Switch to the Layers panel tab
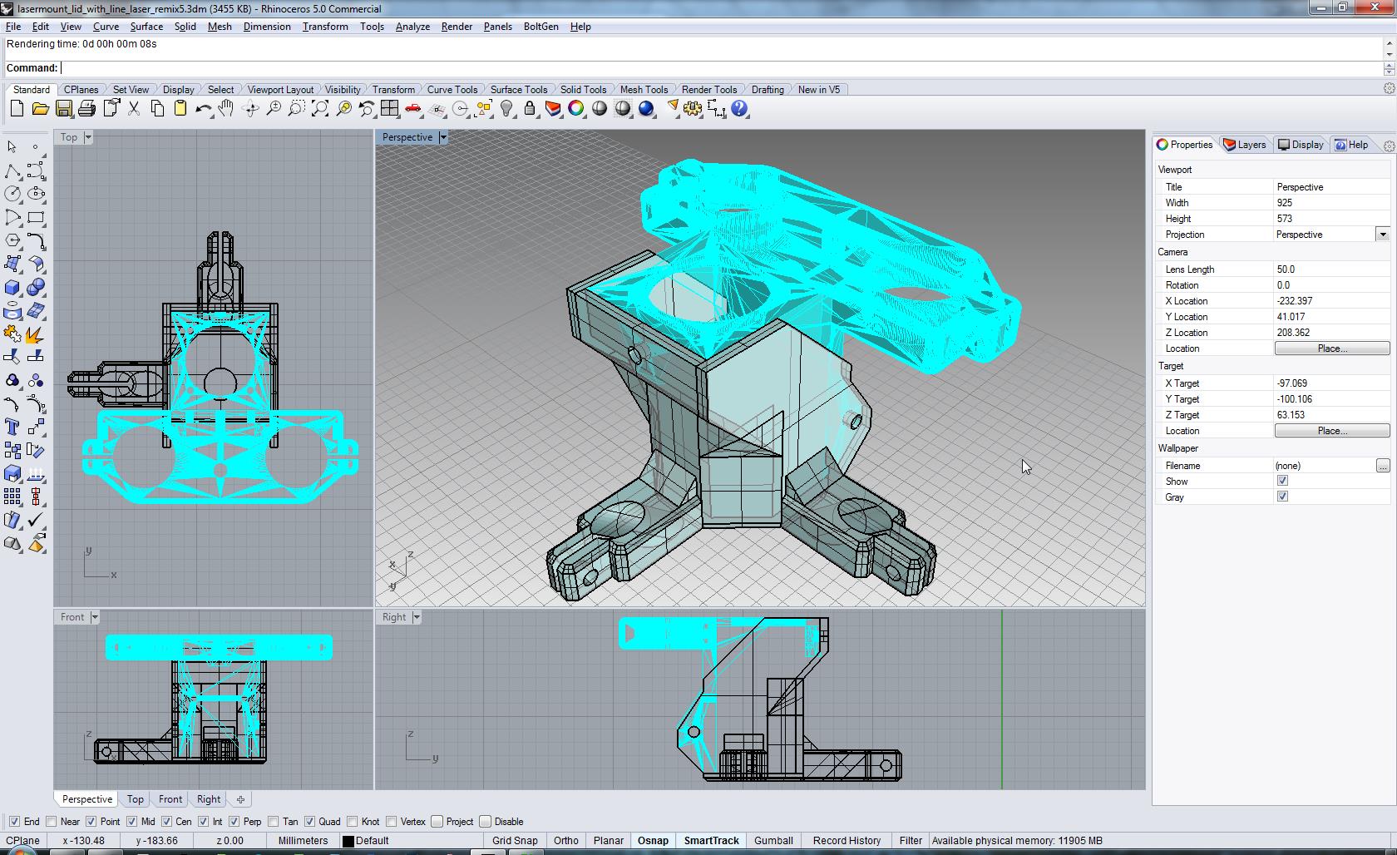 [1245, 145]
